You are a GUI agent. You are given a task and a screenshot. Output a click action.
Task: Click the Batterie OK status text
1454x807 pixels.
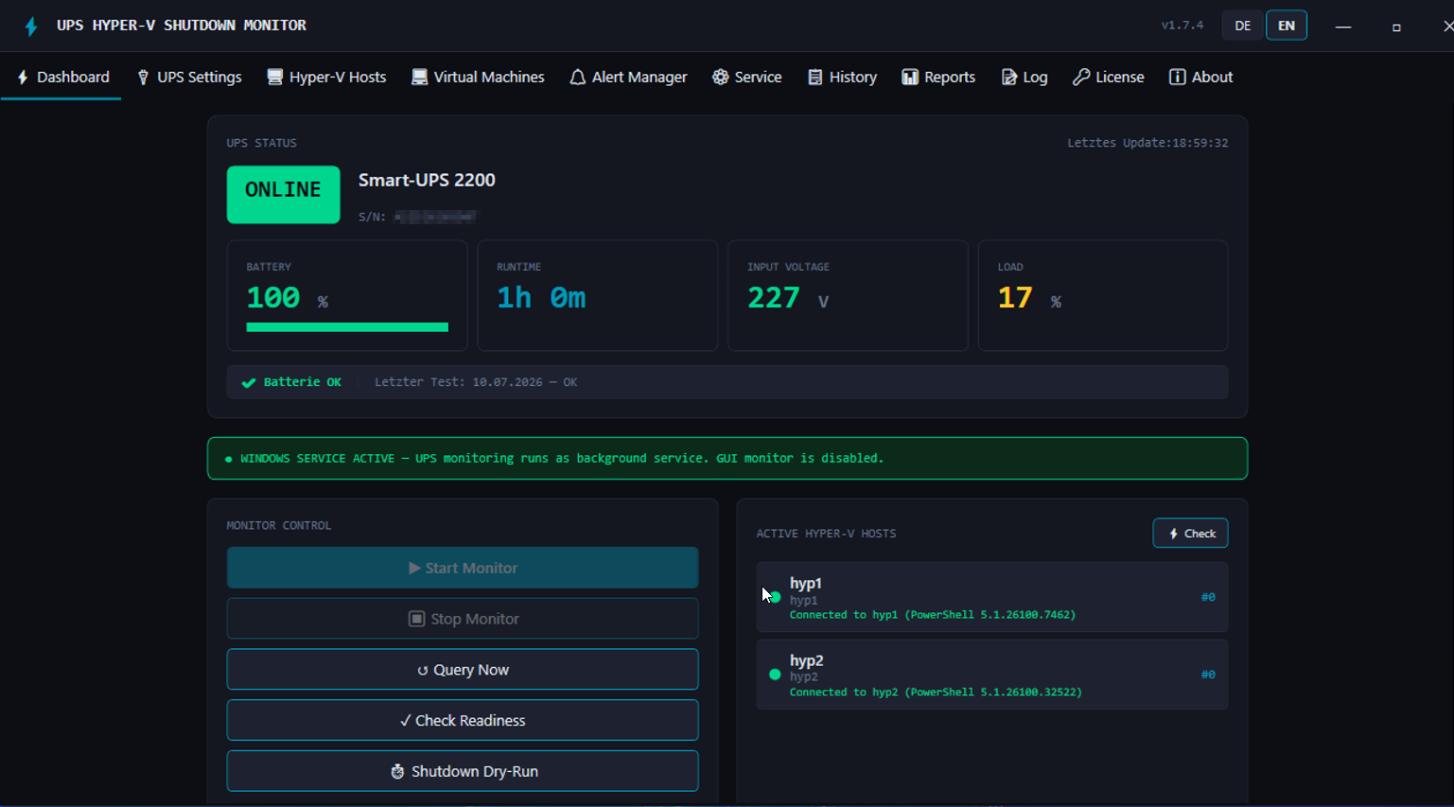(x=303, y=382)
